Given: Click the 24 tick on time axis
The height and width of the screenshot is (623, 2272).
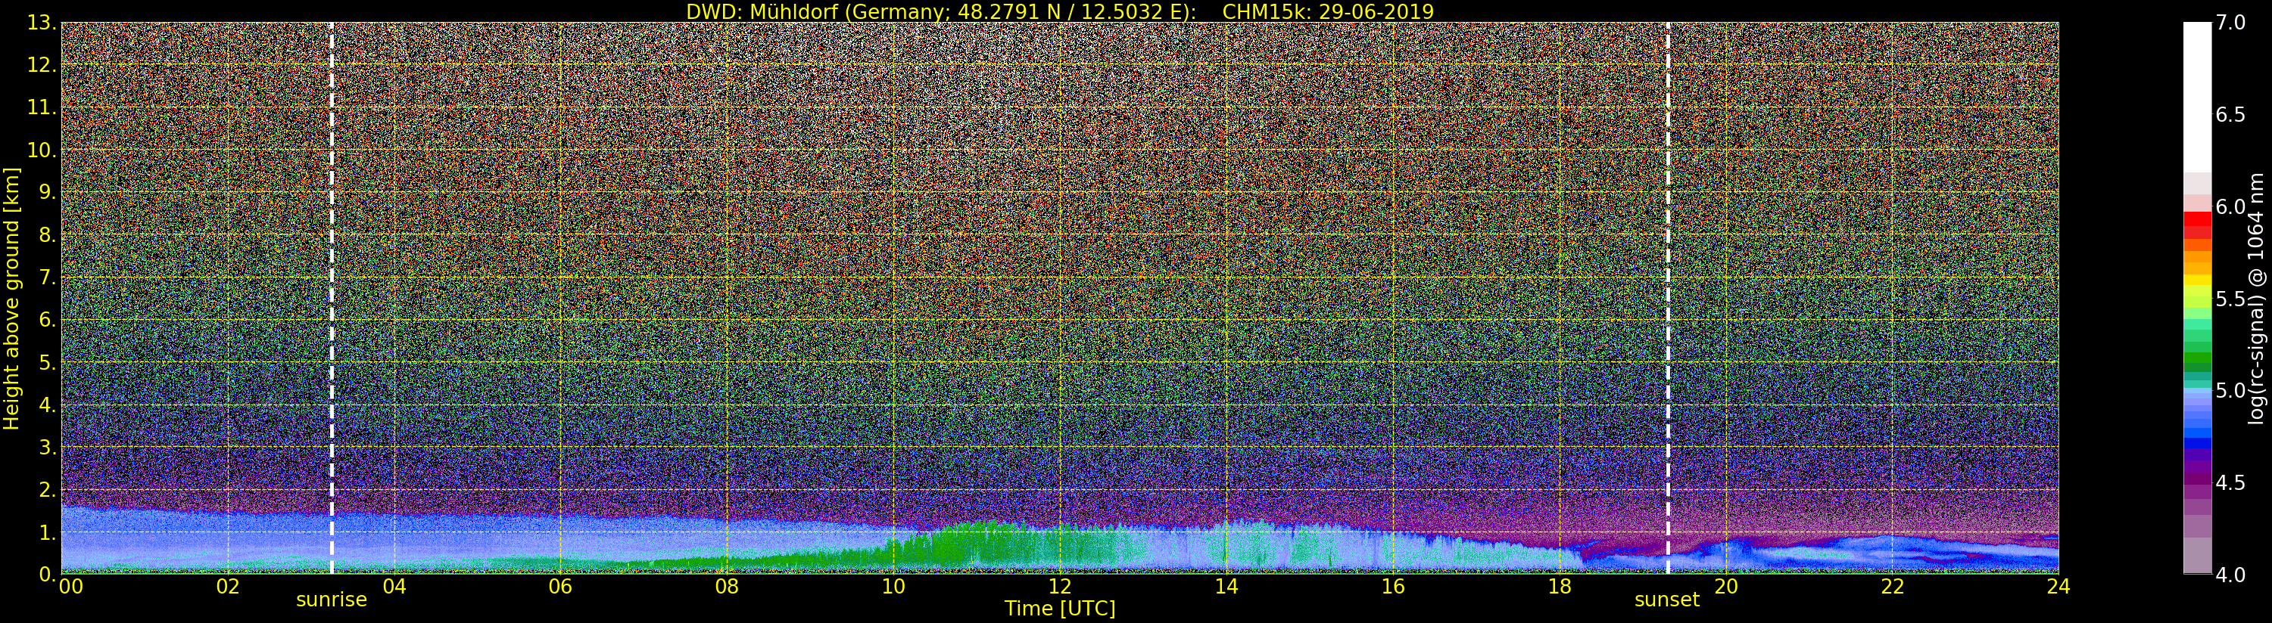Looking at the screenshot, I should [x=2058, y=587].
